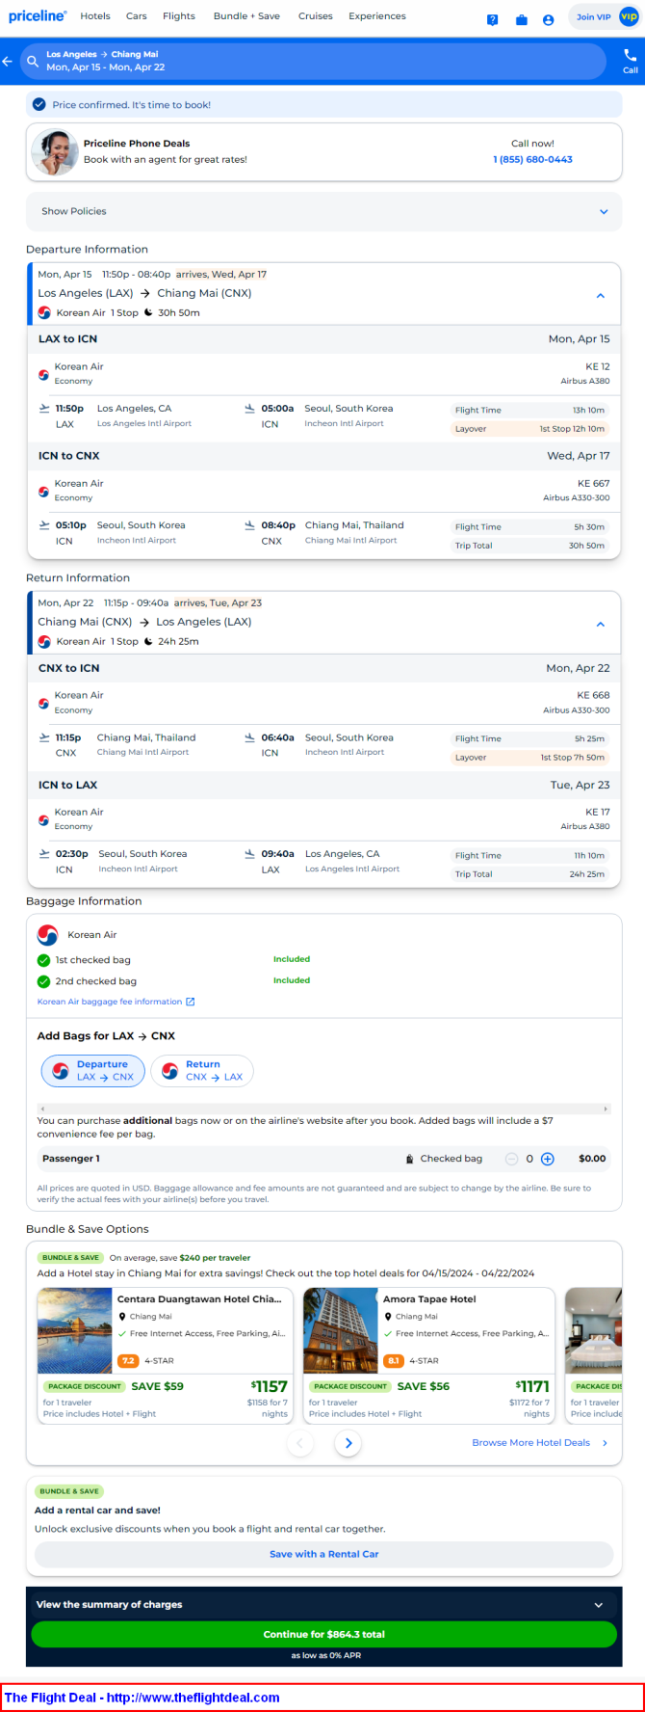Click the phone deals agent photo
Image resolution: width=645 pixels, height=1712 pixels.
[54, 151]
